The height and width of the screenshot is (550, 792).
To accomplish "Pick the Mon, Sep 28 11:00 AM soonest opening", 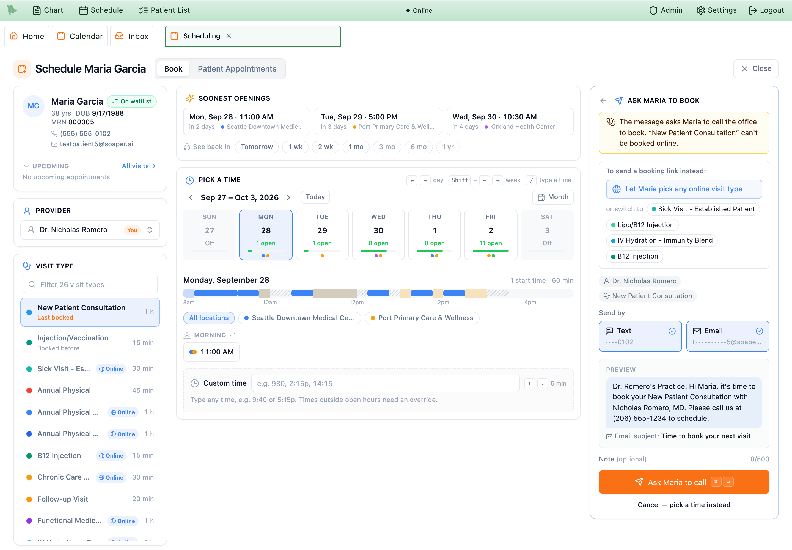I will pyautogui.click(x=247, y=121).
